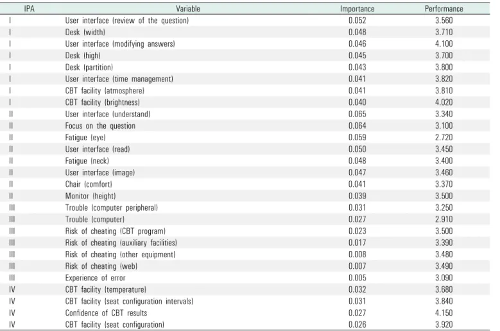The width and height of the screenshot is (500, 331).
Task: Select the 'Fatigue (eye)' variable cell
Action: [x=85, y=138]
